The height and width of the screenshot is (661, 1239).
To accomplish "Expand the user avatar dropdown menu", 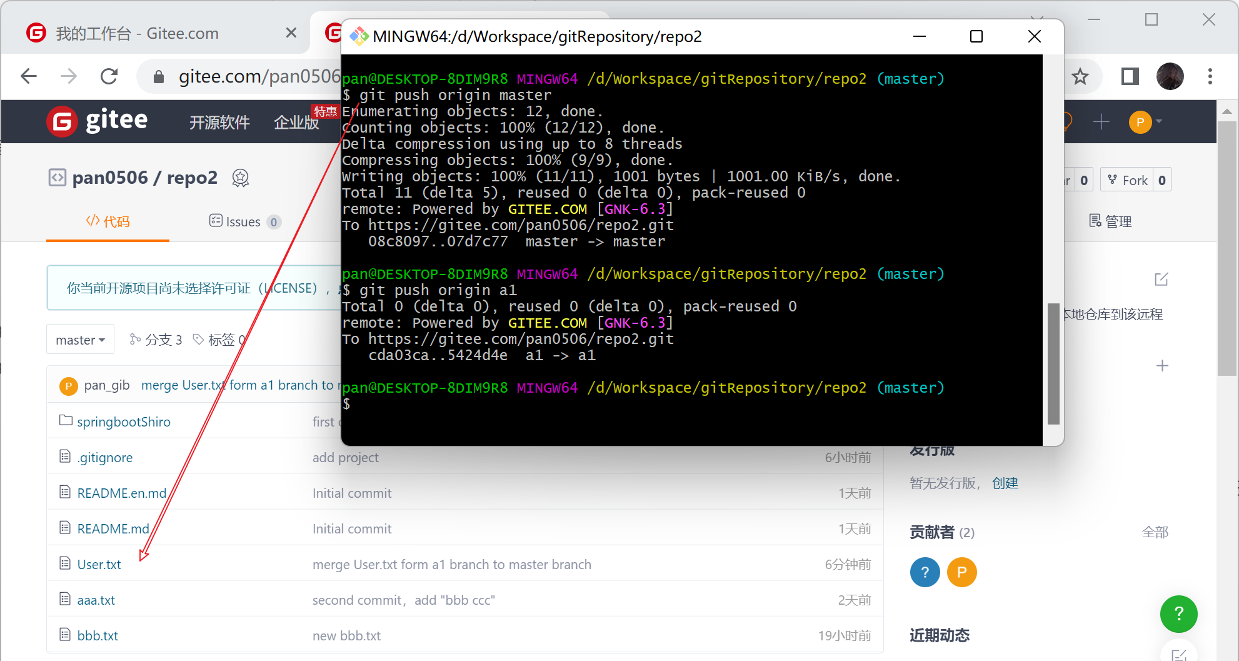I will pos(1145,121).
